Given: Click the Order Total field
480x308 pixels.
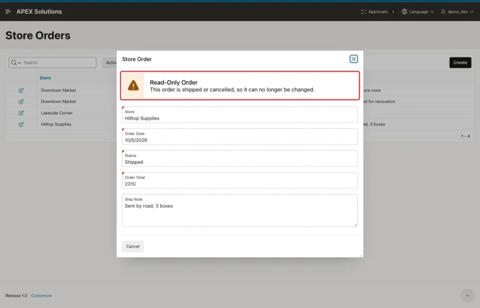Looking at the screenshot, I should (x=240, y=181).
